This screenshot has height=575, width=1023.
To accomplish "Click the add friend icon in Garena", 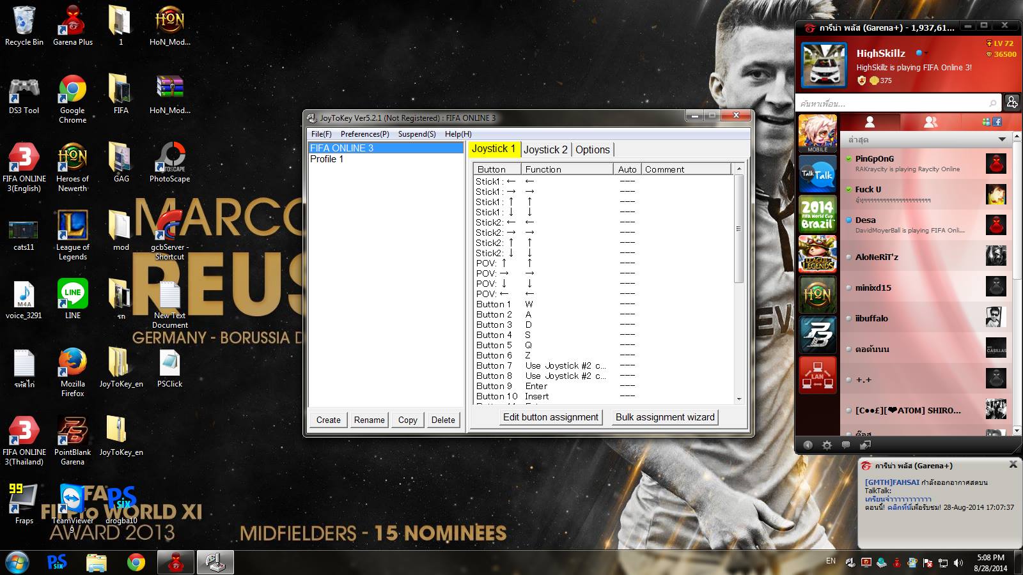I will tap(1012, 102).
